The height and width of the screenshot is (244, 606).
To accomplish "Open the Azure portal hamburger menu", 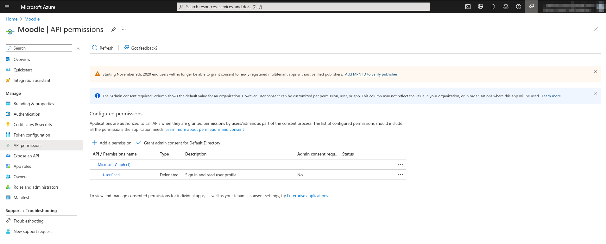I will click(7, 7).
